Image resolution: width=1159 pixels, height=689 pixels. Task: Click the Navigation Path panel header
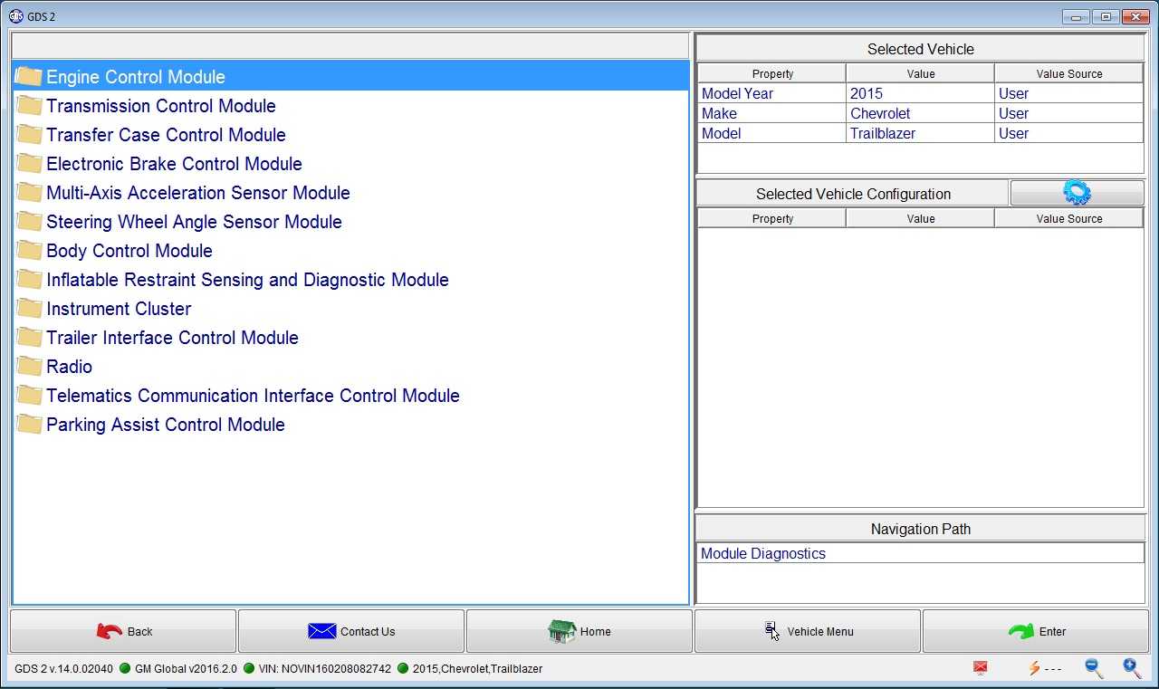[920, 529]
